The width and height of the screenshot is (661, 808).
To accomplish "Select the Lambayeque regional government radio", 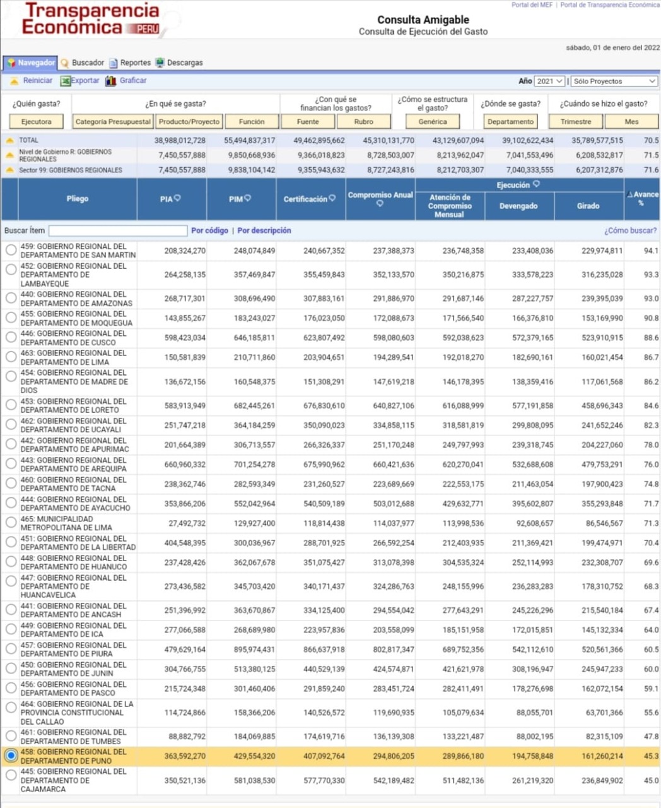I will [x=11, y=270].
